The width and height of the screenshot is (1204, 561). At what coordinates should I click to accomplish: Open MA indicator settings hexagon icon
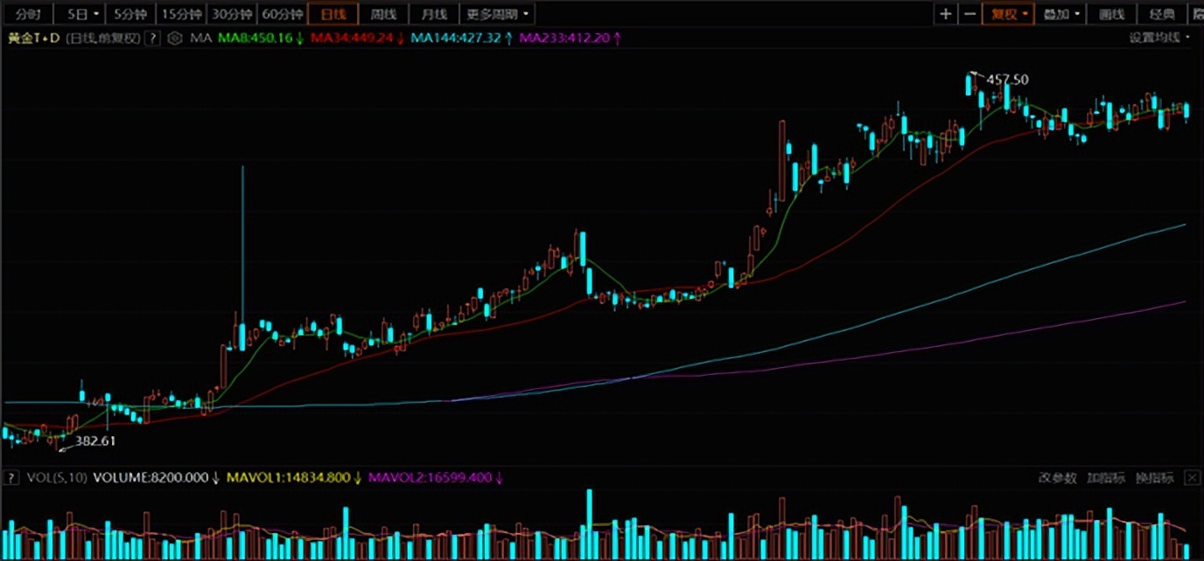pyautogui.click(x=176, y=38)
